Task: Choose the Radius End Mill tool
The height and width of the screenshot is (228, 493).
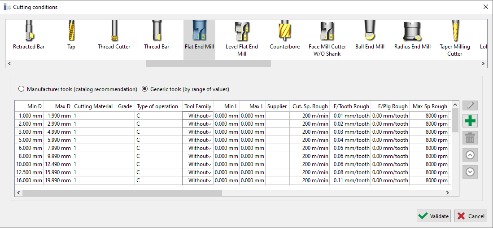Action: (x=412, y=36)
